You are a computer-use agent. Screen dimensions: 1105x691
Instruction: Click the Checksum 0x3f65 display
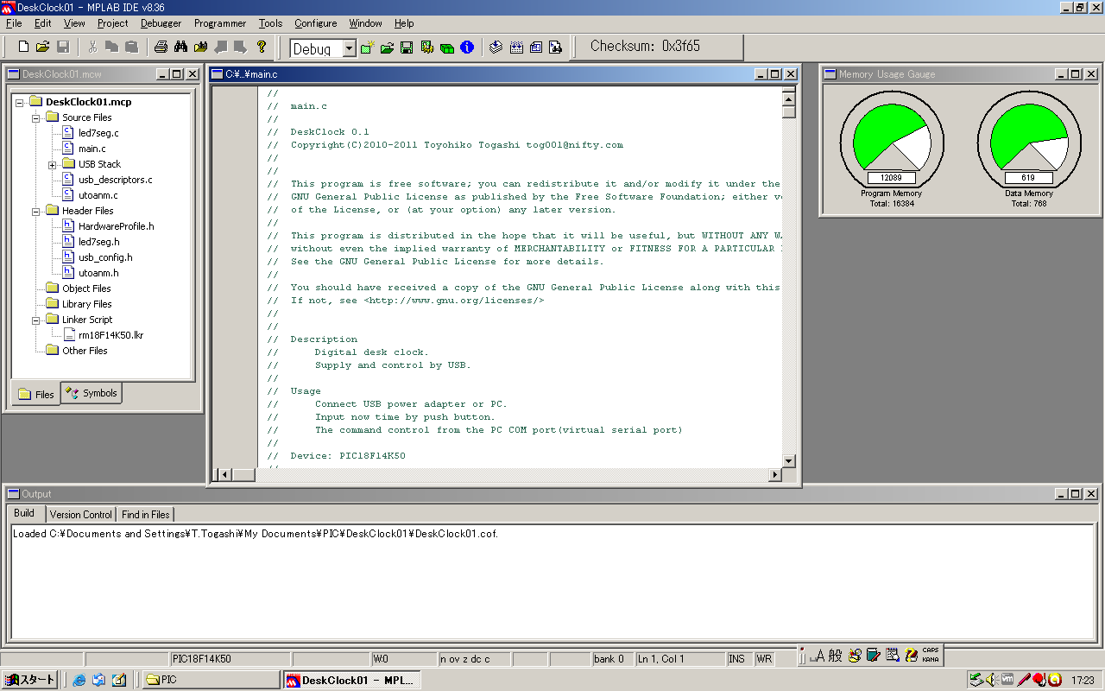[645, 47]
